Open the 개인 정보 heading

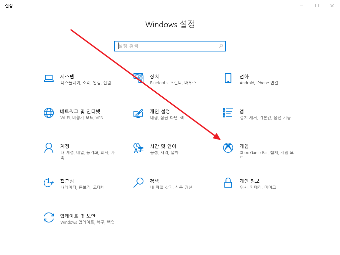249,181
